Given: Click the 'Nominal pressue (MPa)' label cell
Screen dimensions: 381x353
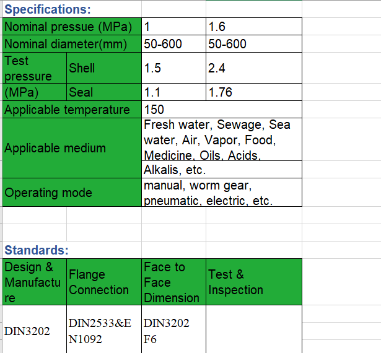Looking at the screenshot, I should [x=72, y=27].
